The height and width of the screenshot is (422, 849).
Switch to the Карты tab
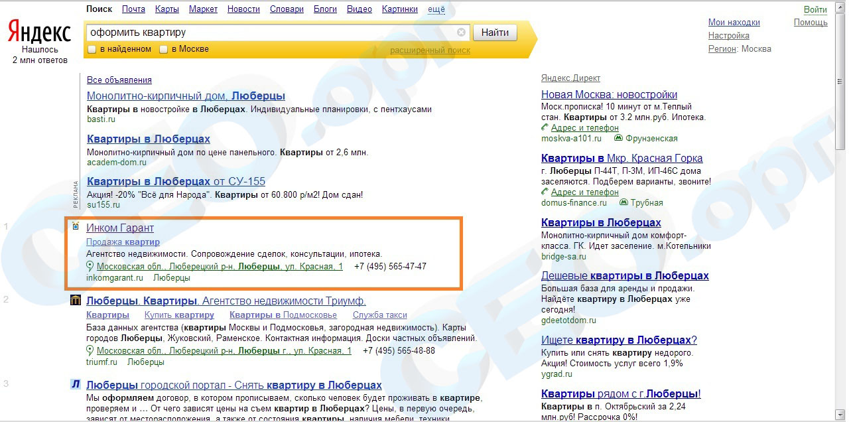click(x=167, y=9)
